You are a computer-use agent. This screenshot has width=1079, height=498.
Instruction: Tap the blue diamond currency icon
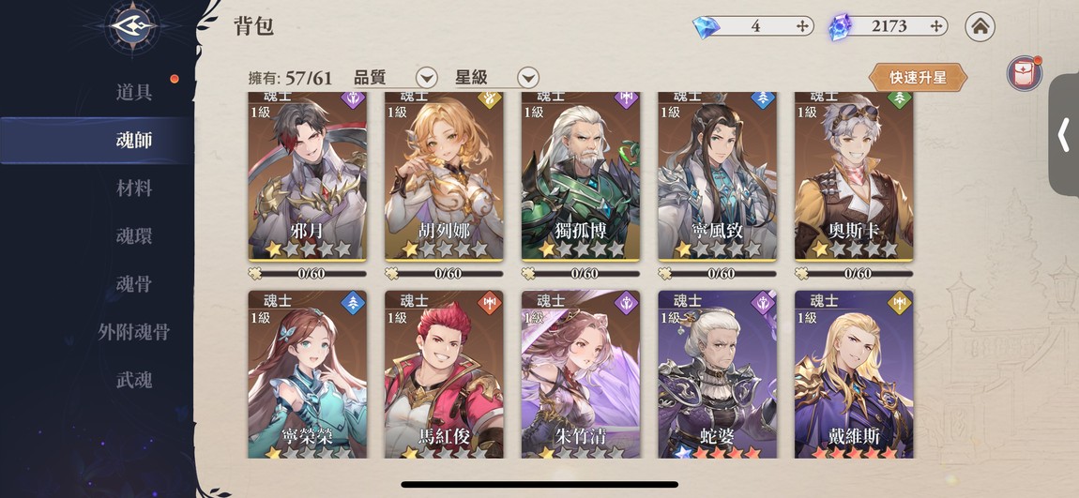click(x=707, y=27)
